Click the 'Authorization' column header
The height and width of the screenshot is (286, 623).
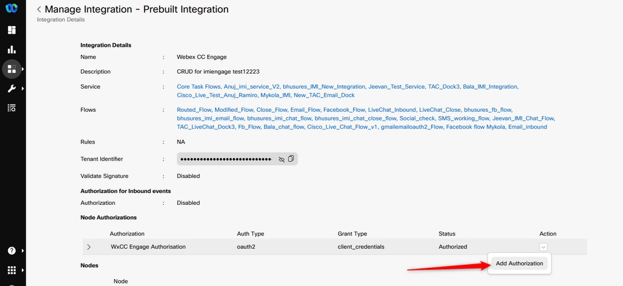(127, 234)
